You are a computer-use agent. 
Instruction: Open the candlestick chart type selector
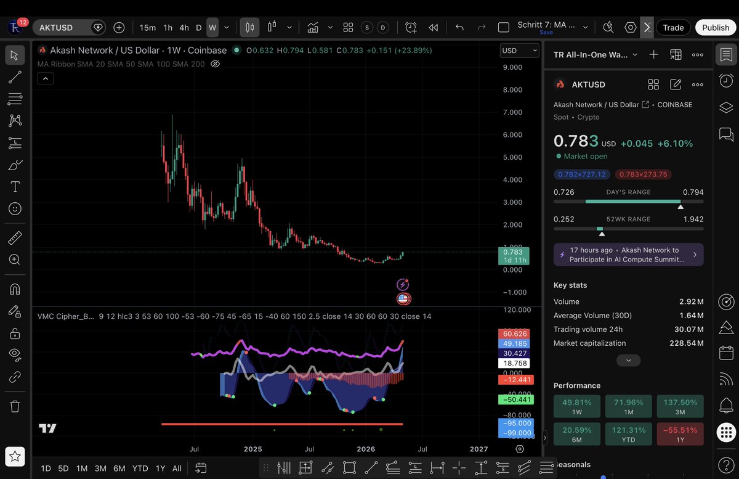pos(249,28)
